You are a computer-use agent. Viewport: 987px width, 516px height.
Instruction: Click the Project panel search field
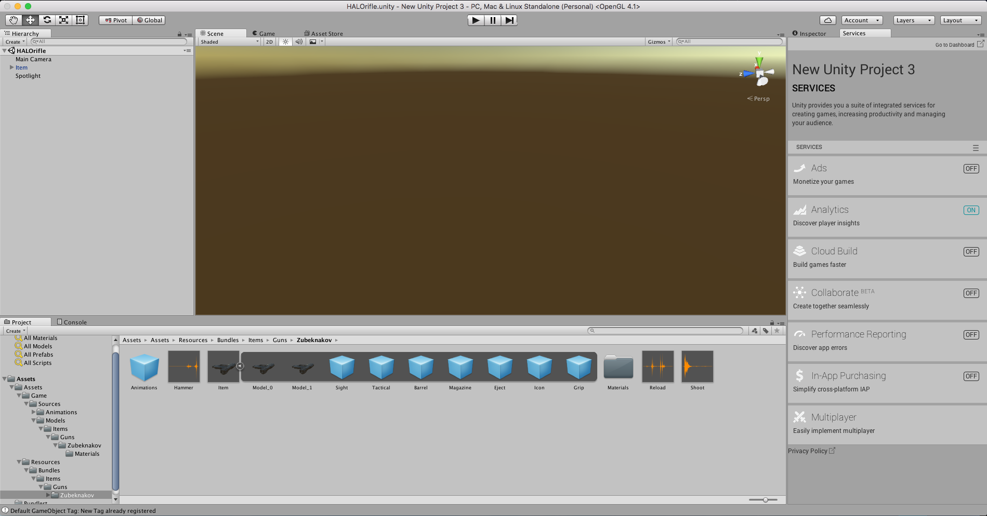[665, 331]
